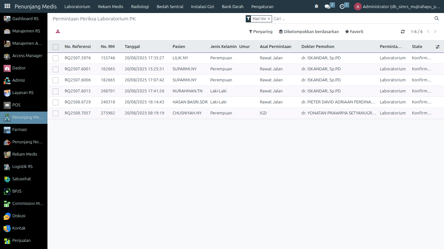Select checkbox for CHUSNIYAH.NY row

click(56, 113)
